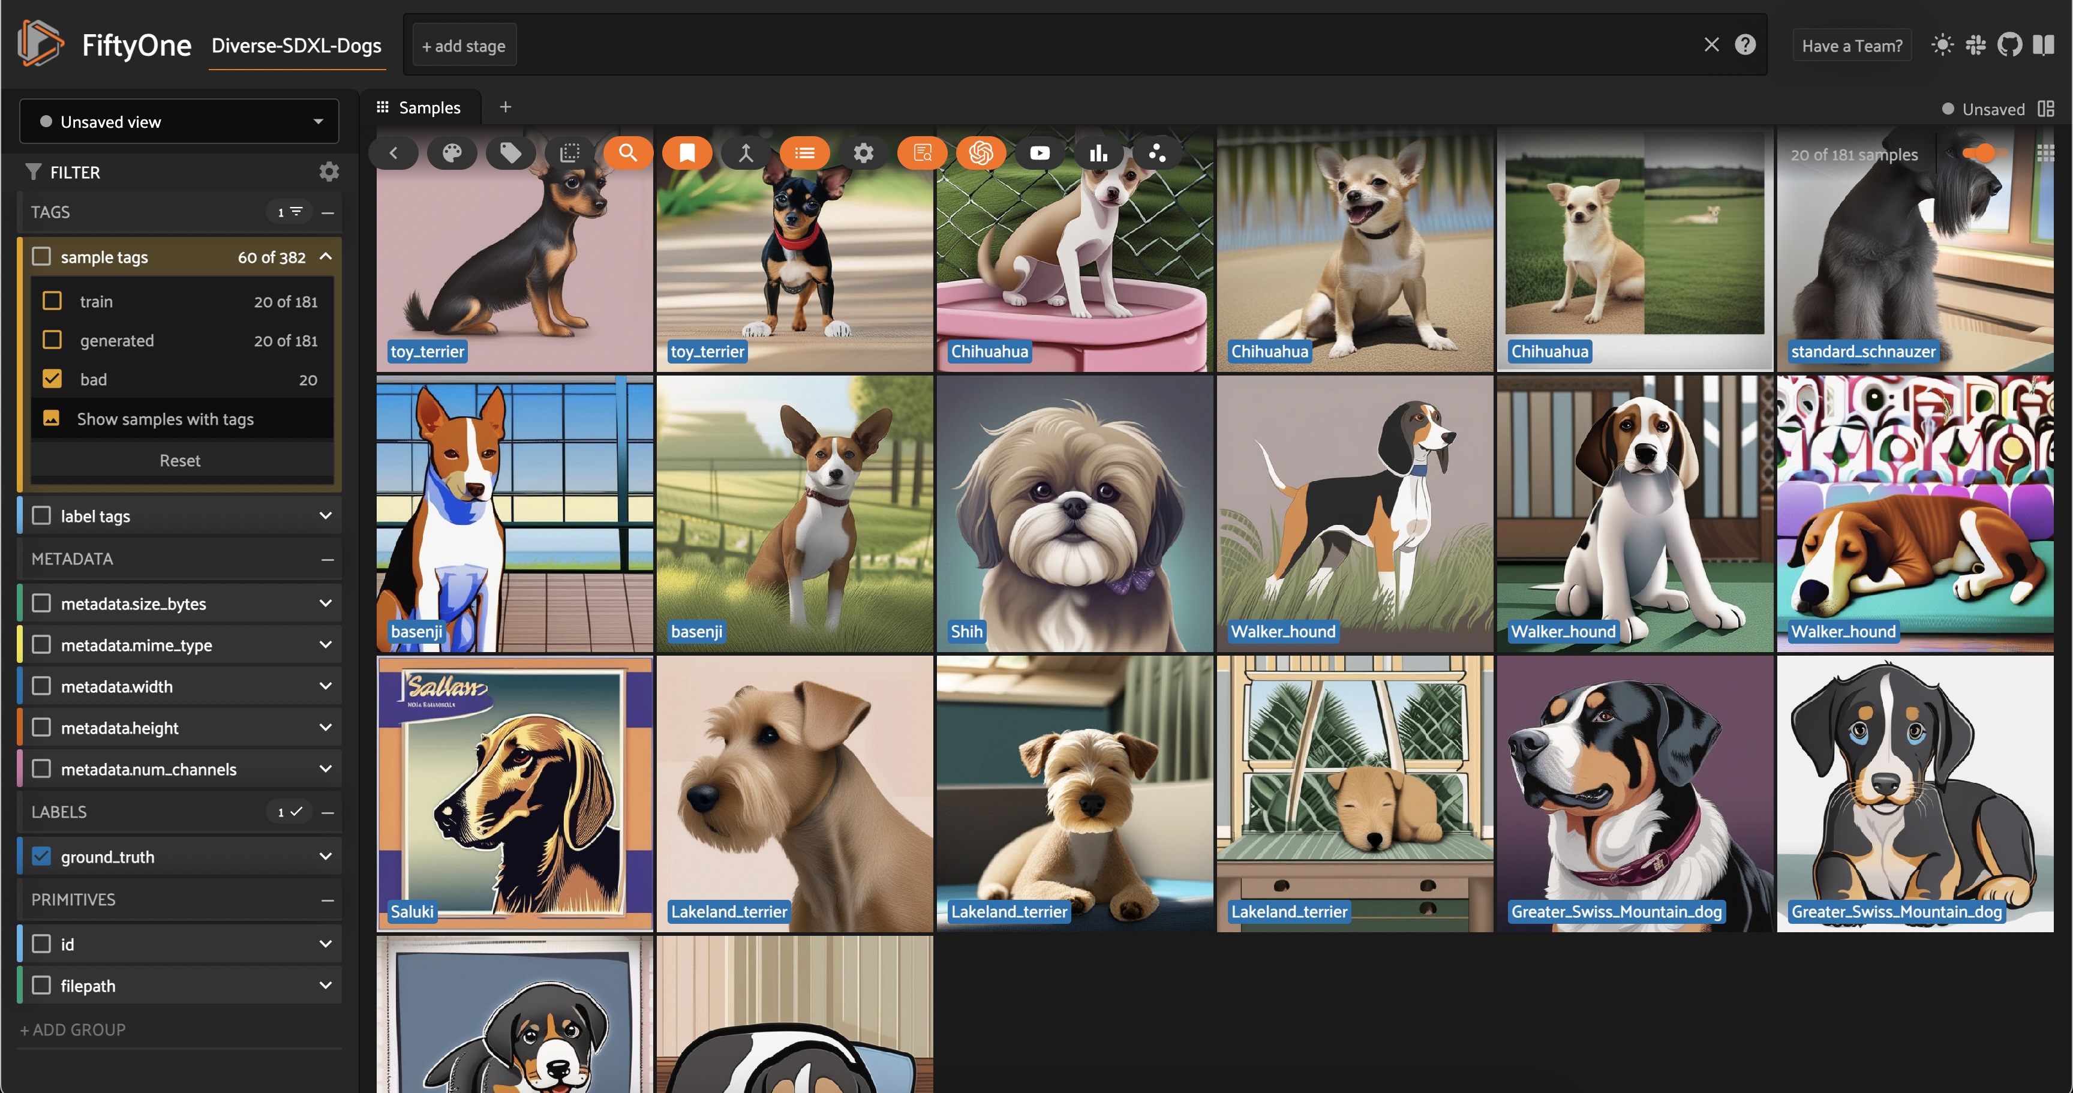Screen dimensions: 2073x1093
Task: Check the label tags checkbox
Action: tap(41, 515)
